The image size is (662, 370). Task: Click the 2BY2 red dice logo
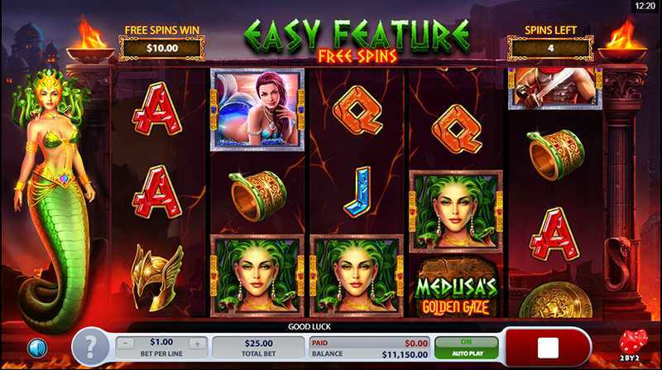click(x=632, y=345)
